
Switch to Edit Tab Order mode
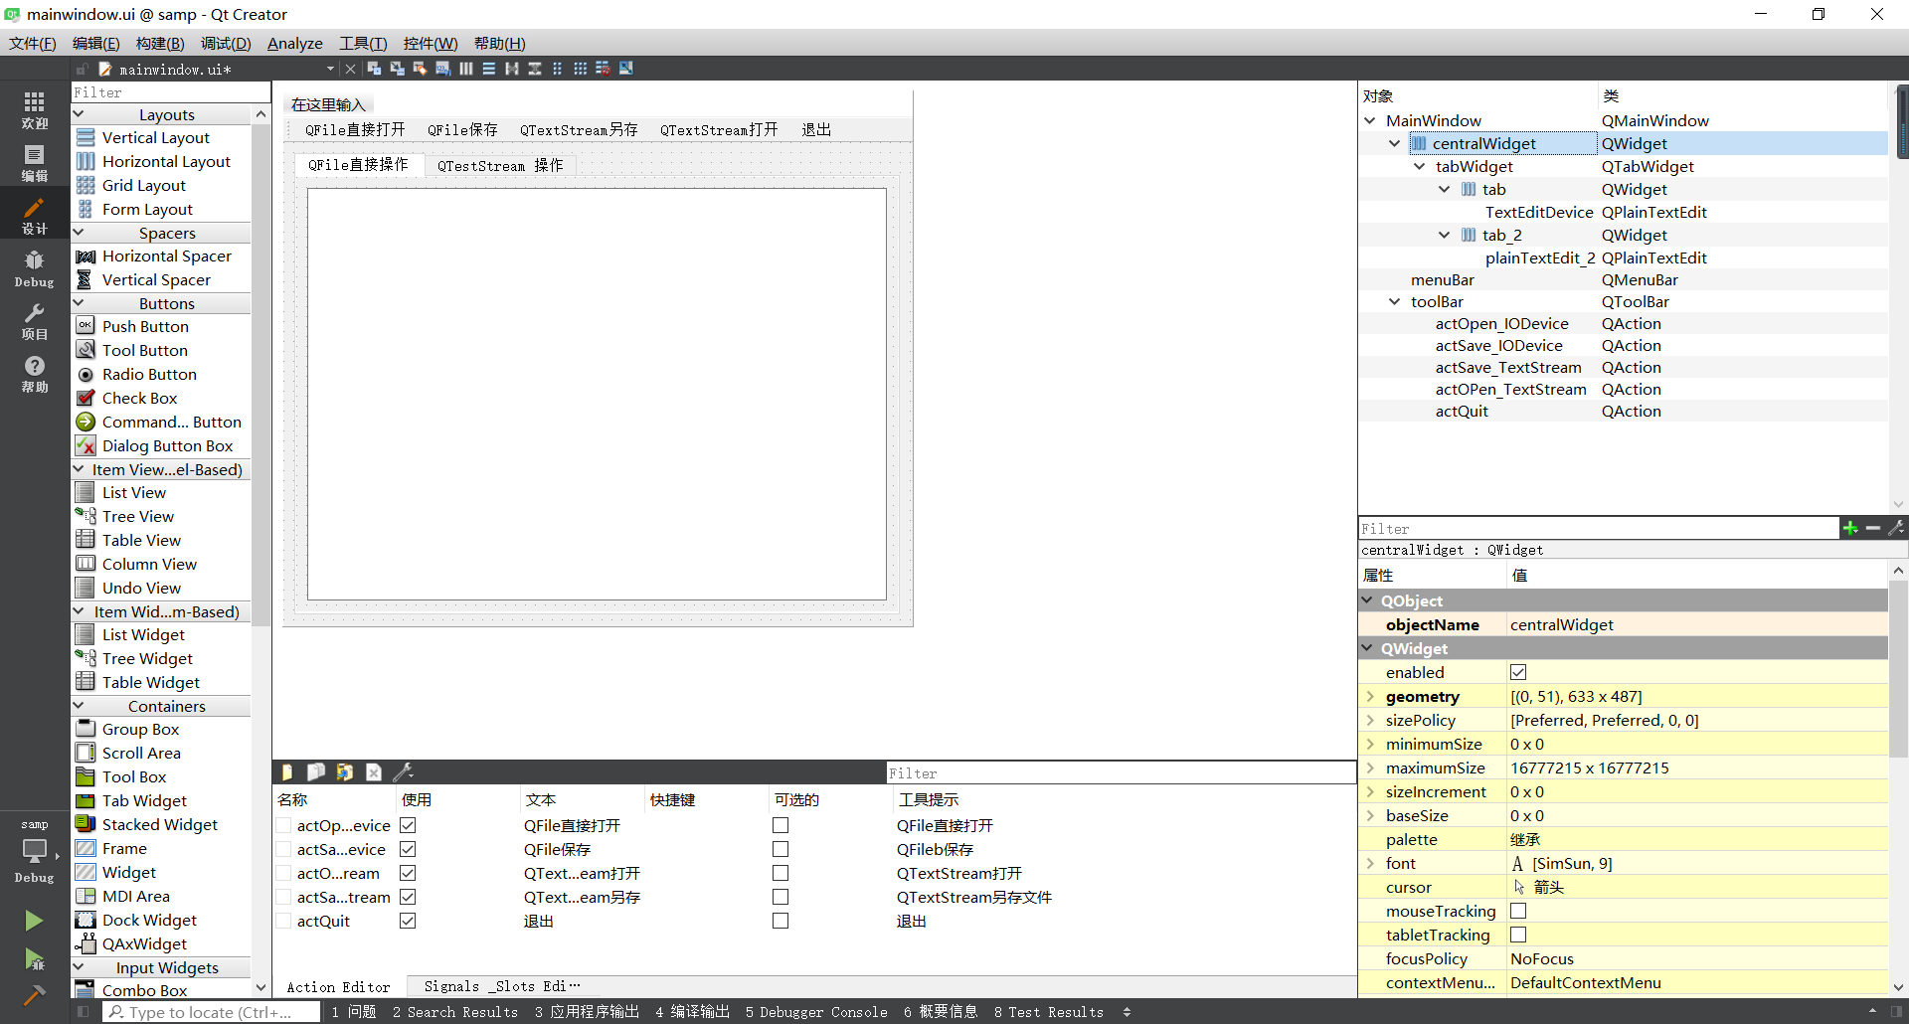click(x=442, y=69)
